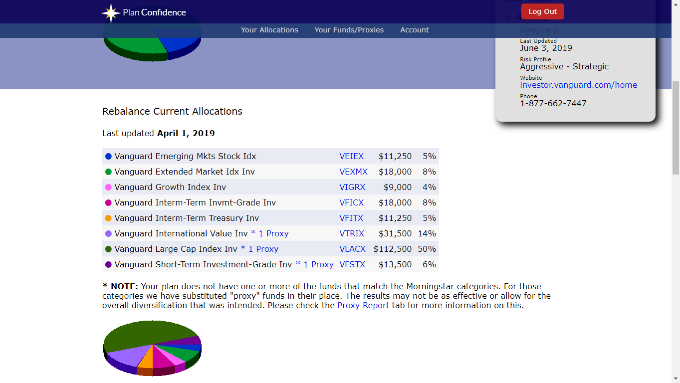Open the VTRIX ticker link
Screen dimensions: 680x383
(352, 233)
